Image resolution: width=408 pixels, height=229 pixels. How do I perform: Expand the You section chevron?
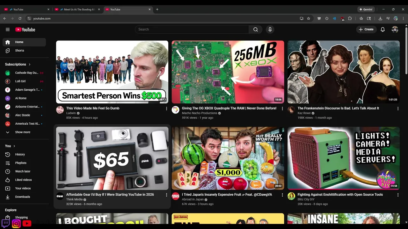14,146
